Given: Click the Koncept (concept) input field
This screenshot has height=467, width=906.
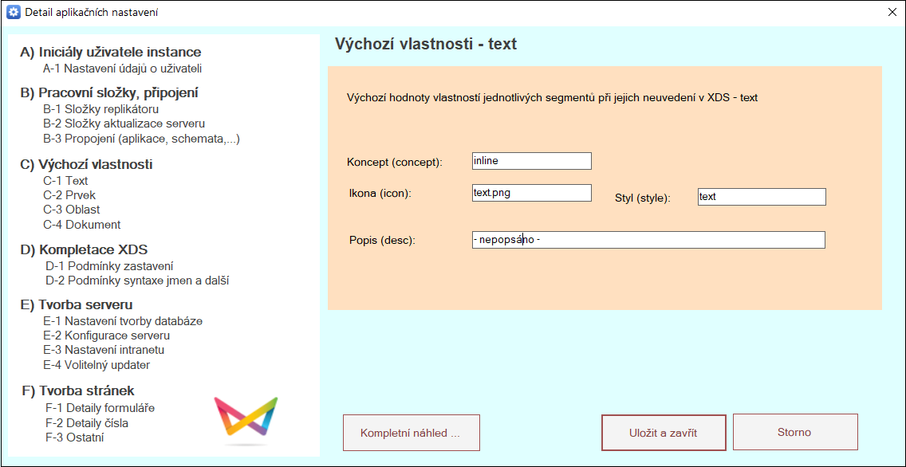Looking at the screenshot, I should tap(531, 161).
